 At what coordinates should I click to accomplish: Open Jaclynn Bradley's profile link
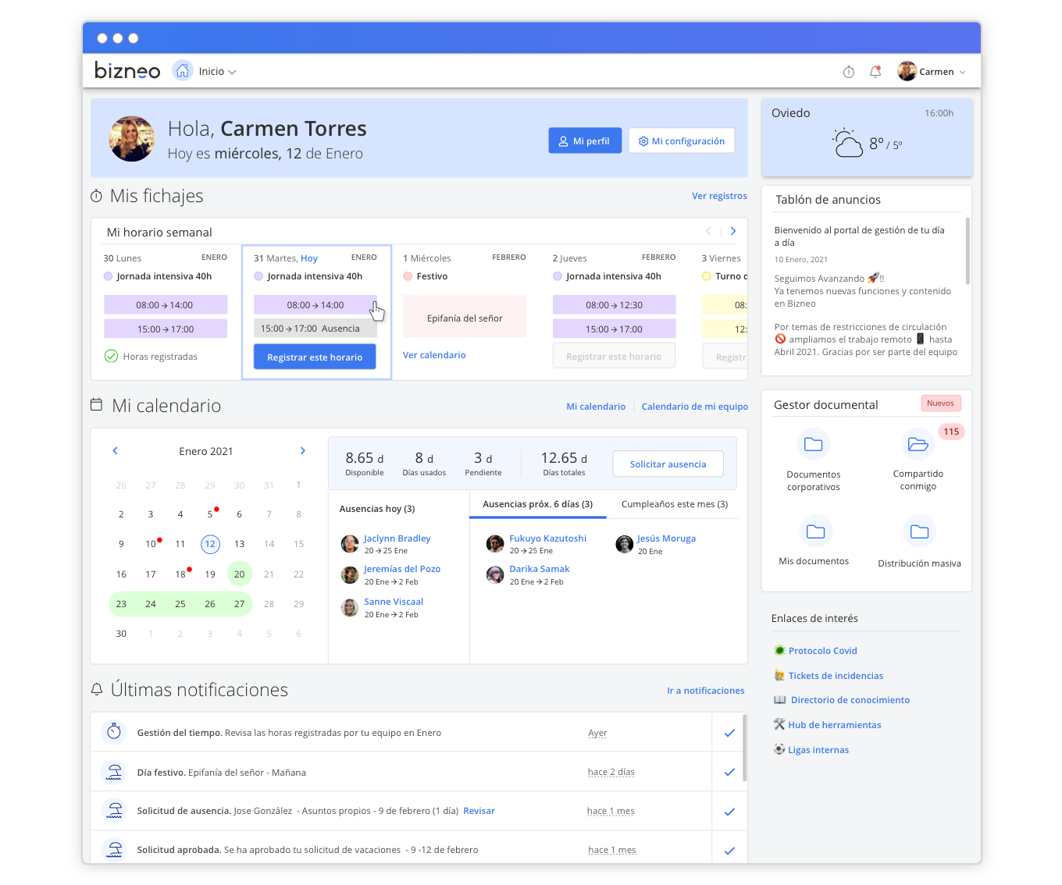[397, 538]
